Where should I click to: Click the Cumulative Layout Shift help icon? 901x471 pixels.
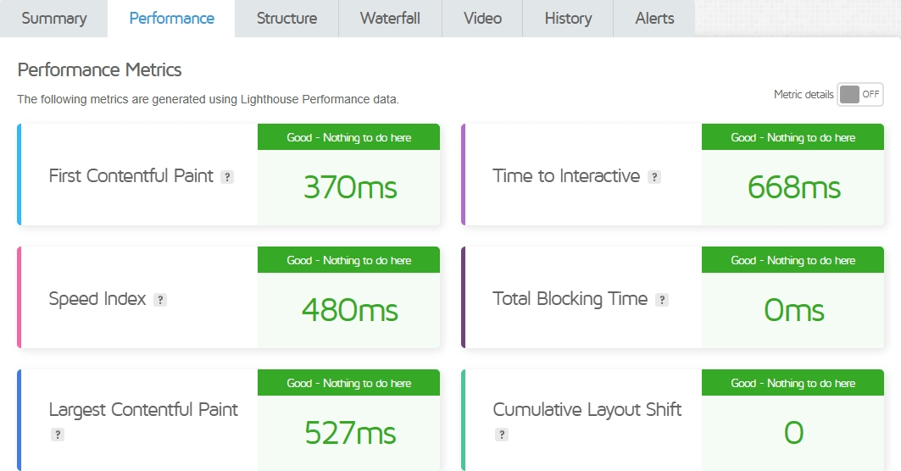tap(502, 435)
